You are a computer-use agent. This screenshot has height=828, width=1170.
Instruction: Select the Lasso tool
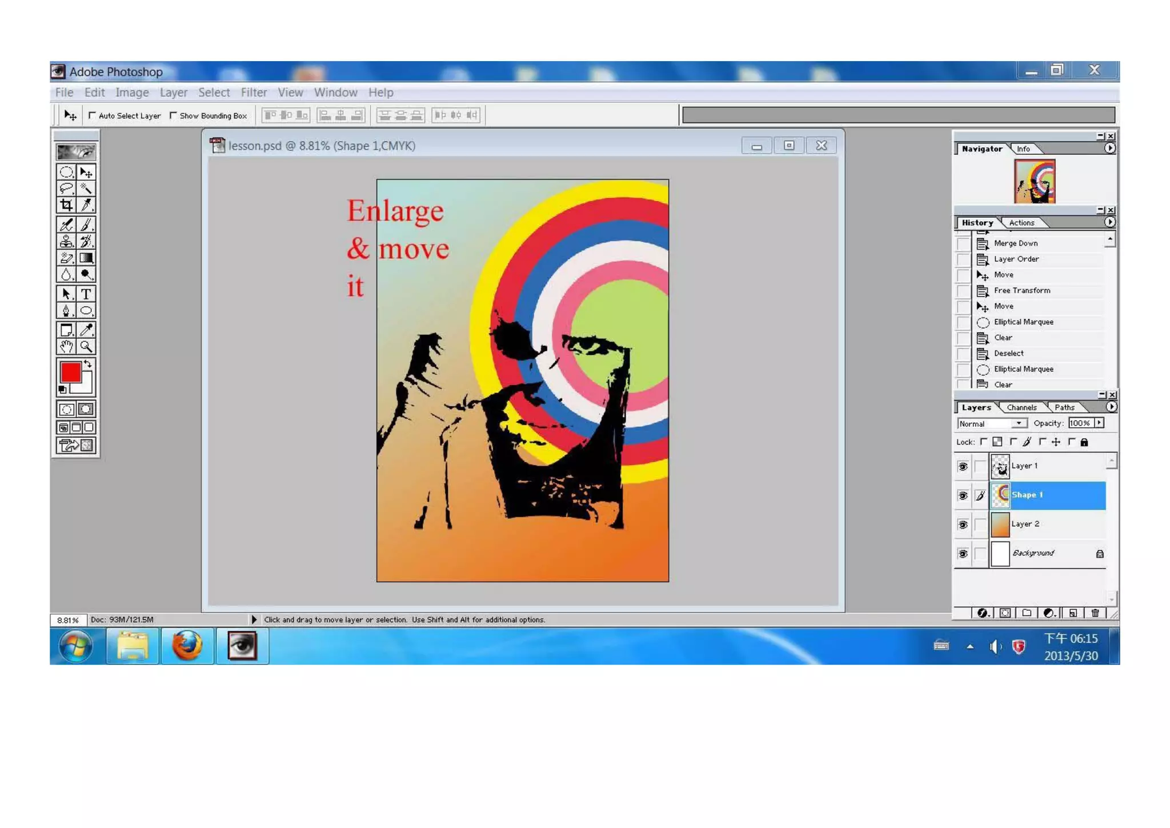click(x=66, y=188)
